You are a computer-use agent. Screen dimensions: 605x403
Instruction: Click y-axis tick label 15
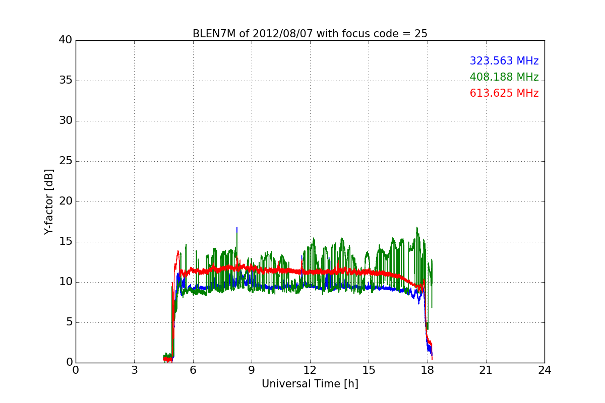66,242
